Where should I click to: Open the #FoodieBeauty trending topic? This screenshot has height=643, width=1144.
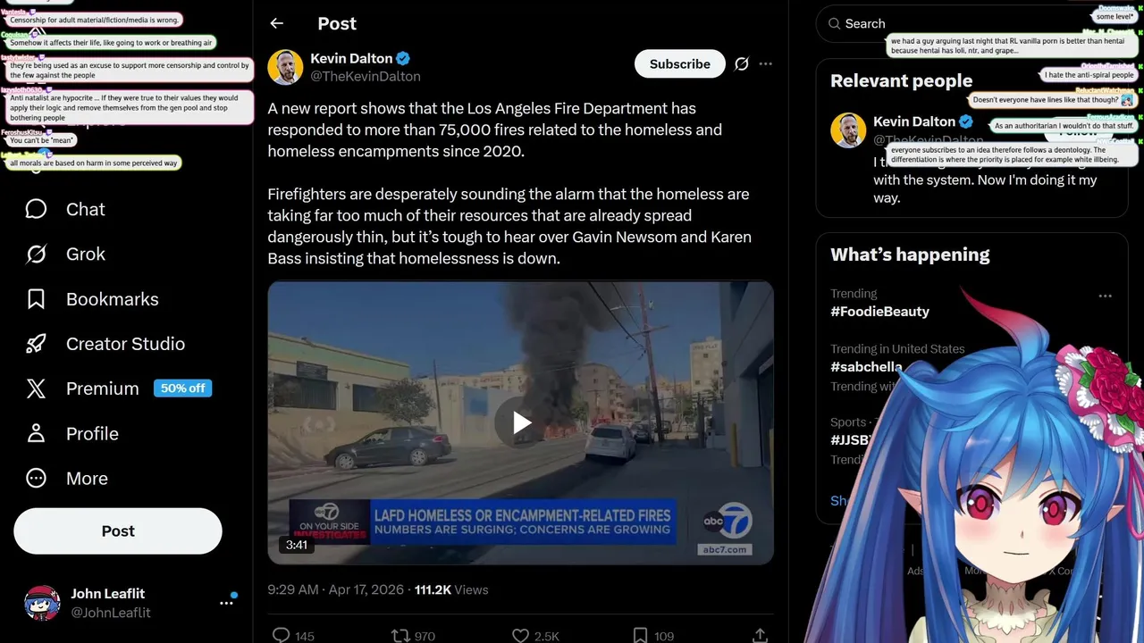880,312
